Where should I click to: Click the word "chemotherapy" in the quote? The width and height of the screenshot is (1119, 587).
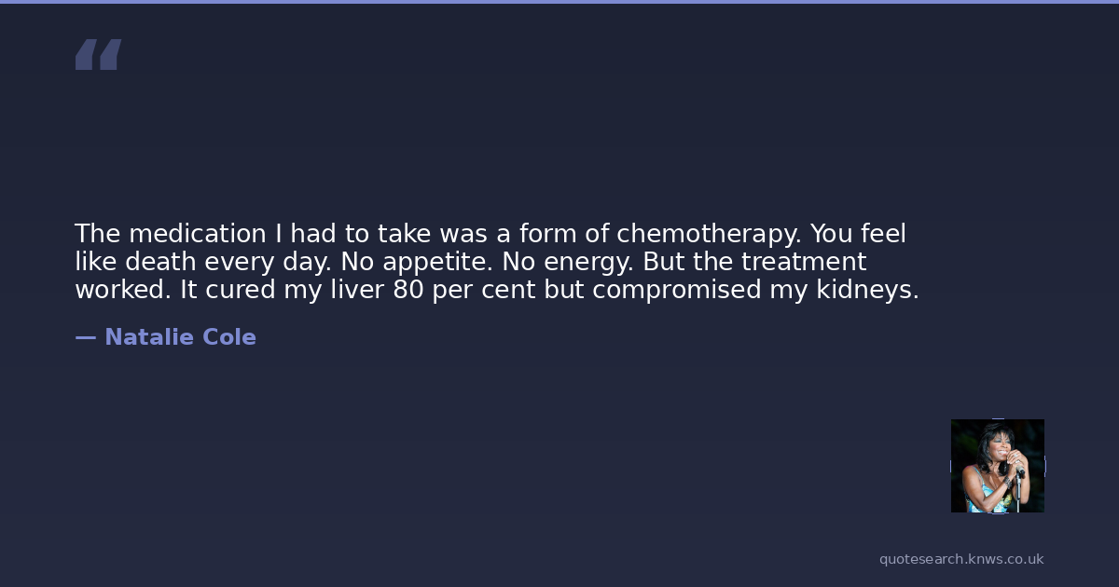coord(708,233)
